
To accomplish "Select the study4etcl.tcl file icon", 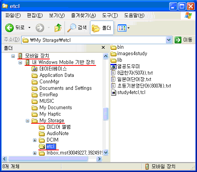I will coord(113,92).
